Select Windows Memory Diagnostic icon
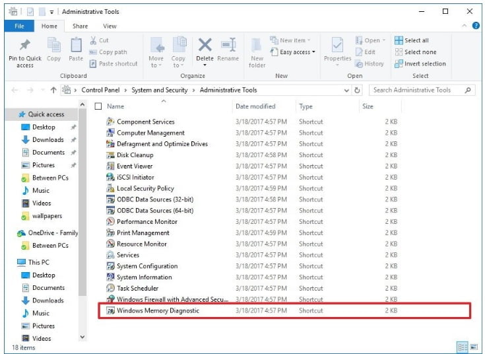The width and height of the screenshot is (485, 354). [110, 310]
